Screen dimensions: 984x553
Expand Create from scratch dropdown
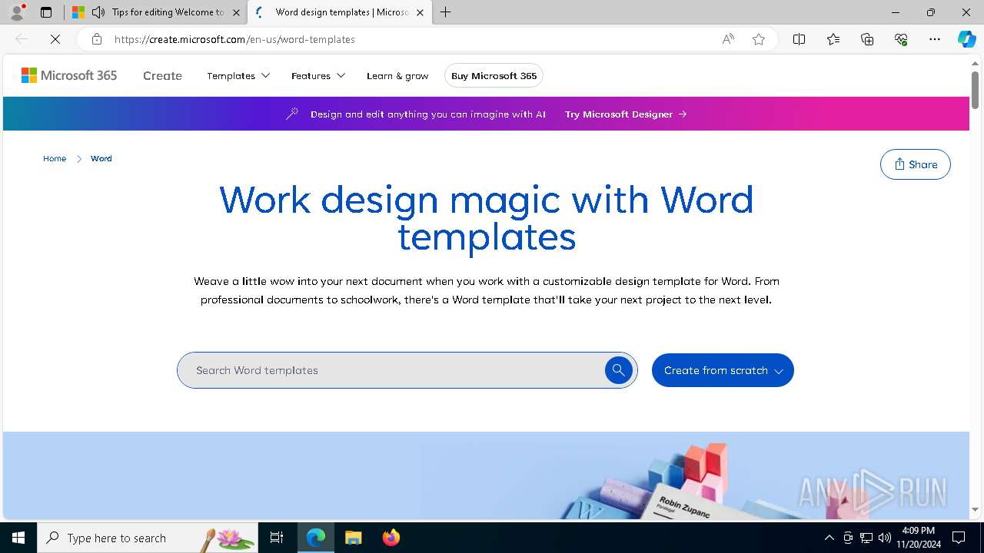723,370
